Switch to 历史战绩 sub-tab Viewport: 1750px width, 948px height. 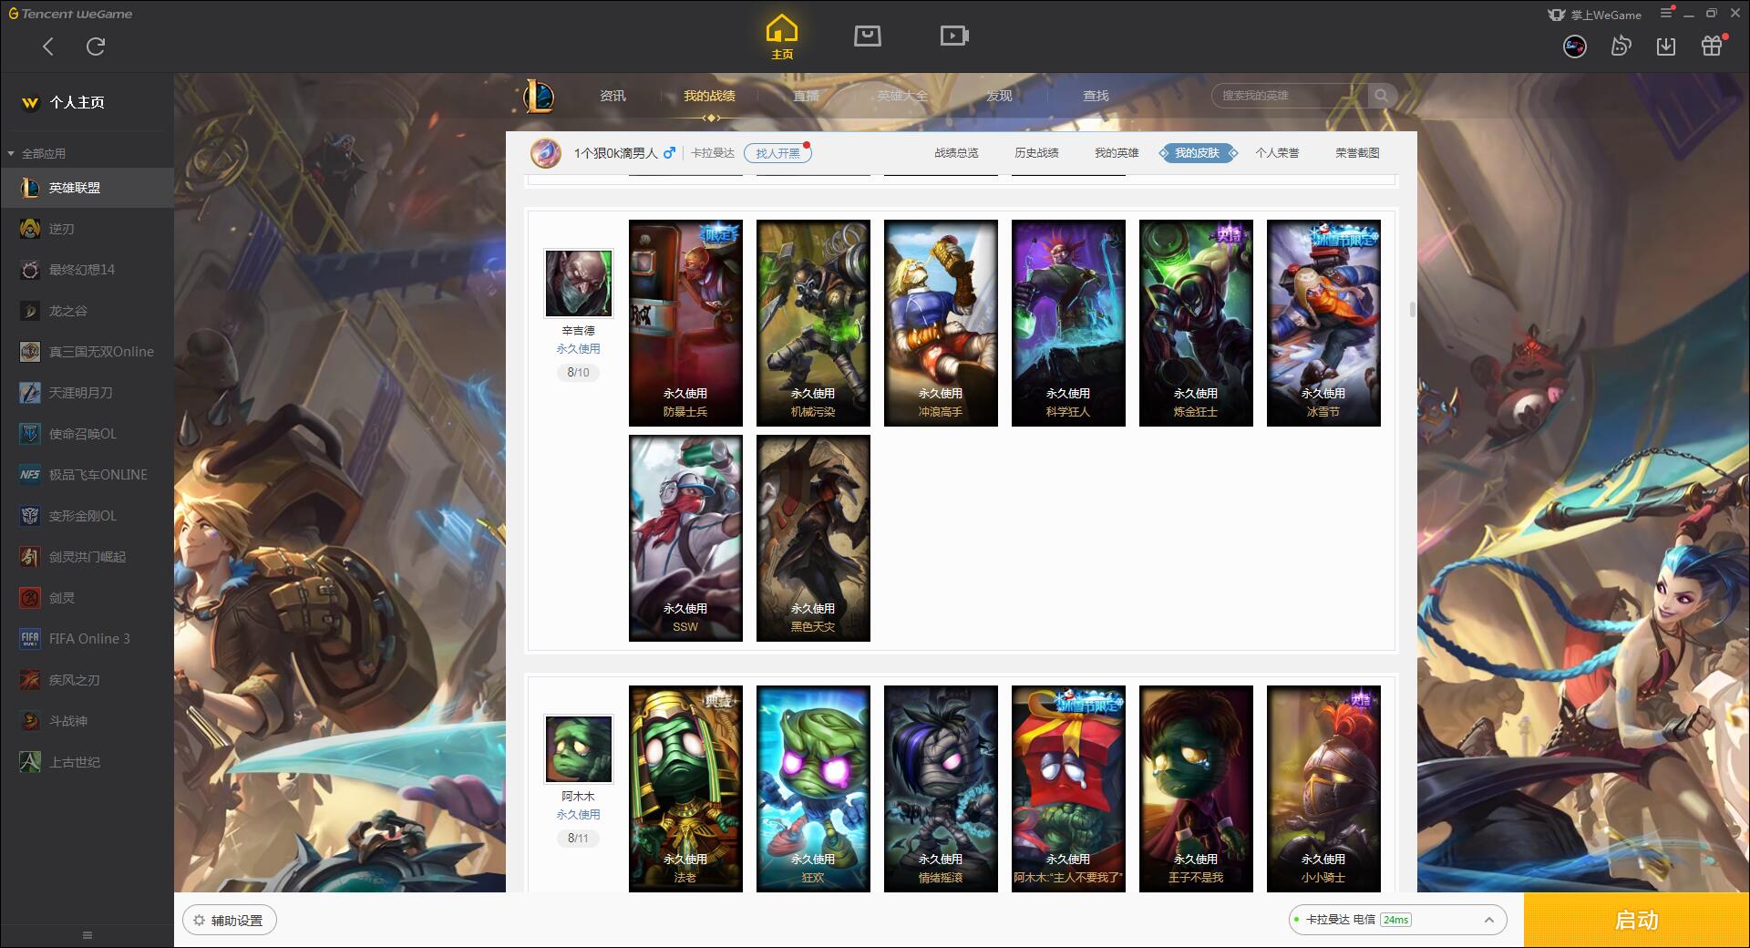pyautogui.click(x=1036, y=153)
